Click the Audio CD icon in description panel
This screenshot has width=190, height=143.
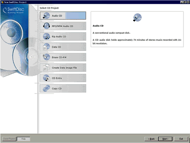coord(137,17)
